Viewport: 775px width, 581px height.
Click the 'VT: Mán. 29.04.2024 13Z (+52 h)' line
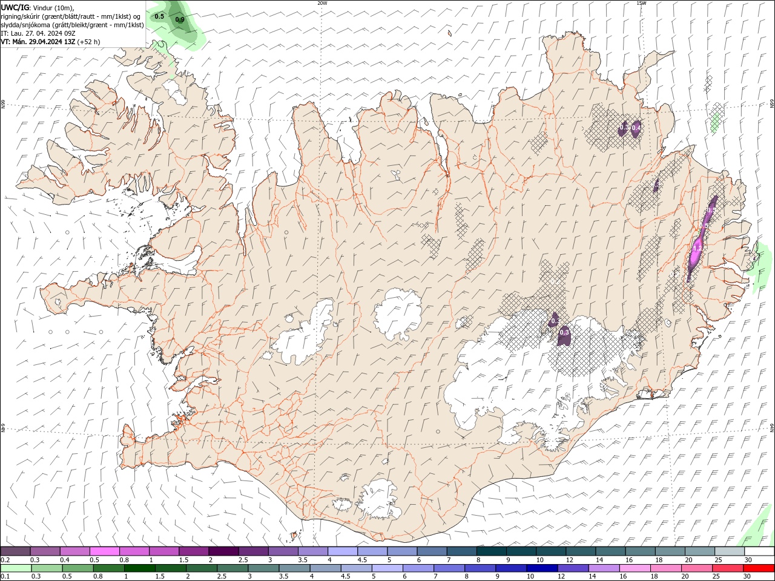click(x=51, y=42)
